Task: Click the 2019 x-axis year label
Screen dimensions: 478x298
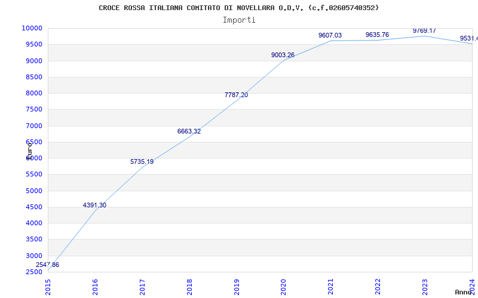Action: [237, 287]
